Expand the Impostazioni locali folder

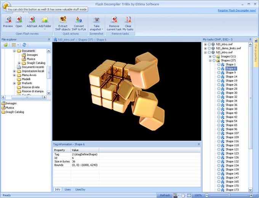coord(14,71)
